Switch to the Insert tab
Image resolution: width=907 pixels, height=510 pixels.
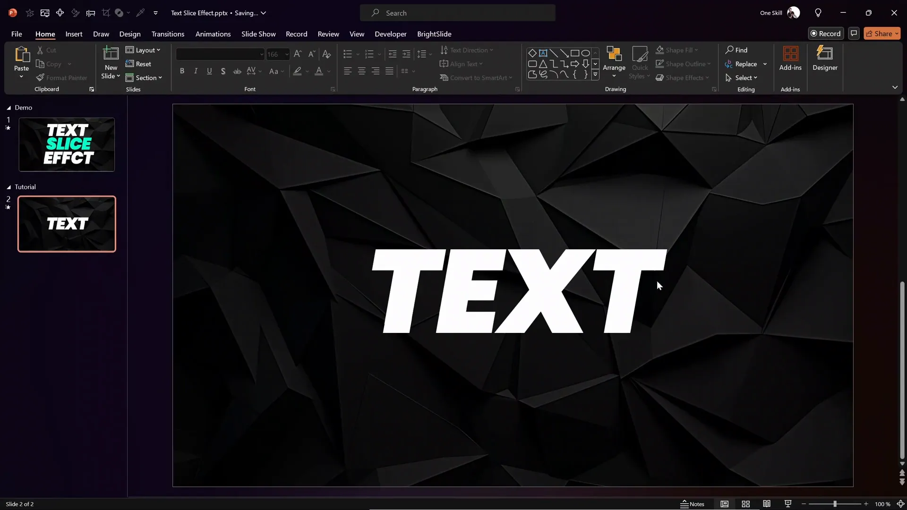74,34
